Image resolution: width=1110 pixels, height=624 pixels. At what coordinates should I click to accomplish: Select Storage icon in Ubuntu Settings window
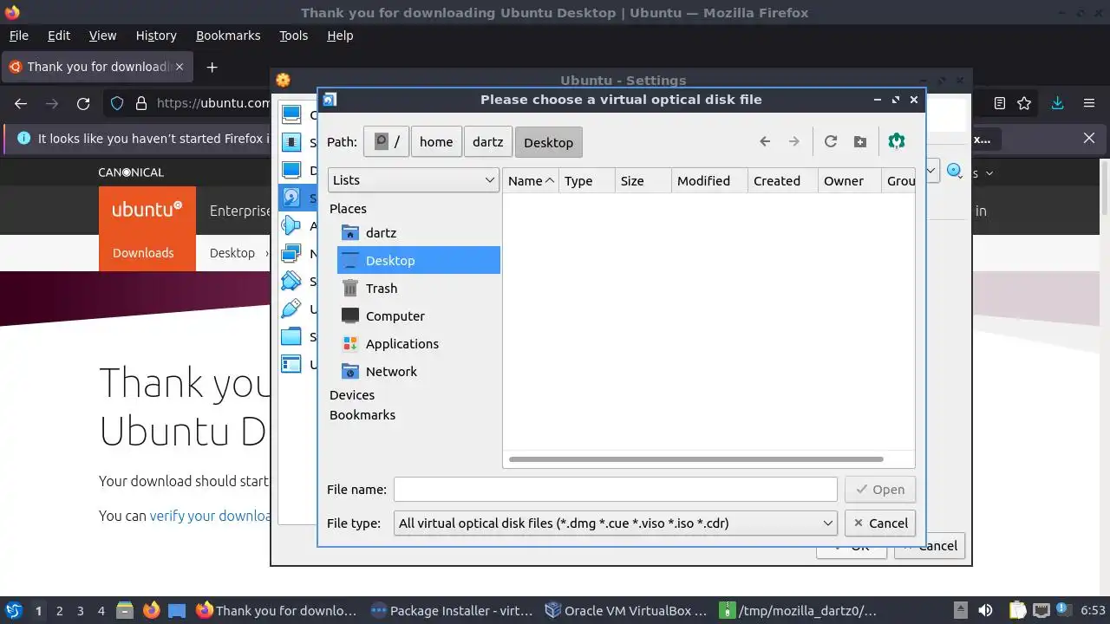(292, 198)
